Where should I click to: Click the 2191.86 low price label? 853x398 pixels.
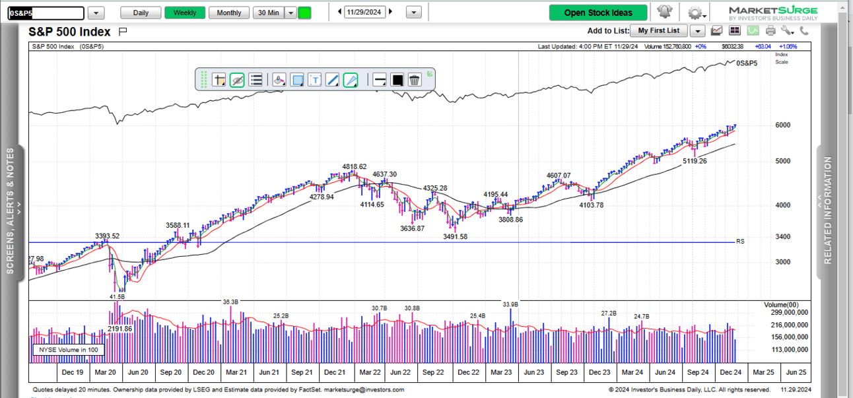click(119, 329)
